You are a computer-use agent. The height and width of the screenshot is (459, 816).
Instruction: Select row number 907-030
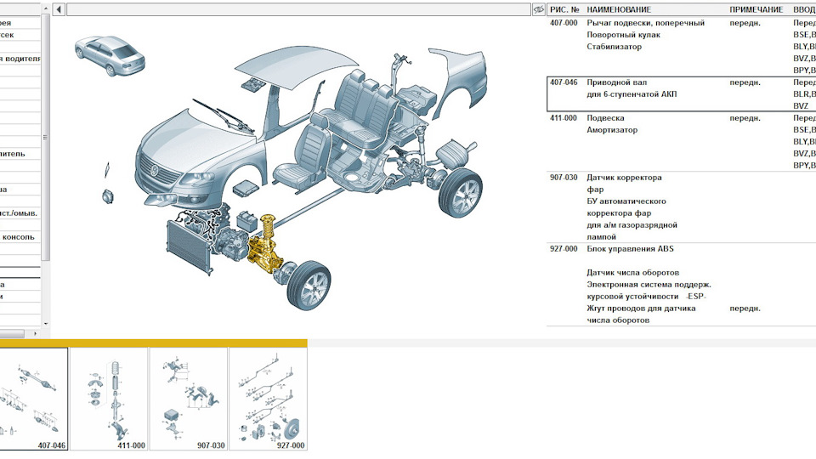coord(564,178)
